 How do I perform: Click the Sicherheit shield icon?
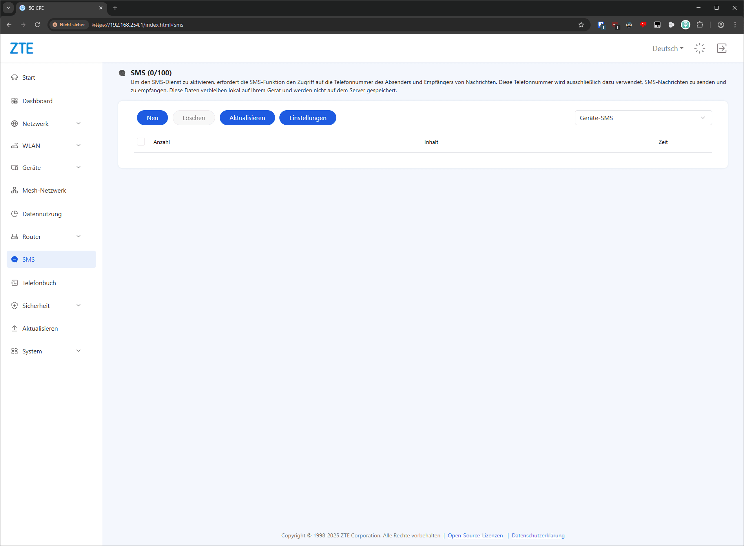pos(15,306)
